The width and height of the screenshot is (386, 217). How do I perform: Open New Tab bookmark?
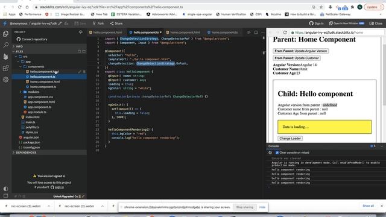[x=99, y=14]
